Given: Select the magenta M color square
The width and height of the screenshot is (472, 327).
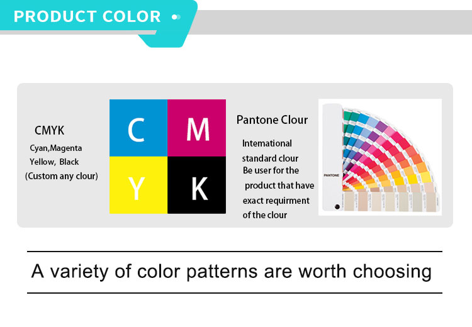Looking at the screenshot, I should (x=196, y=128).
